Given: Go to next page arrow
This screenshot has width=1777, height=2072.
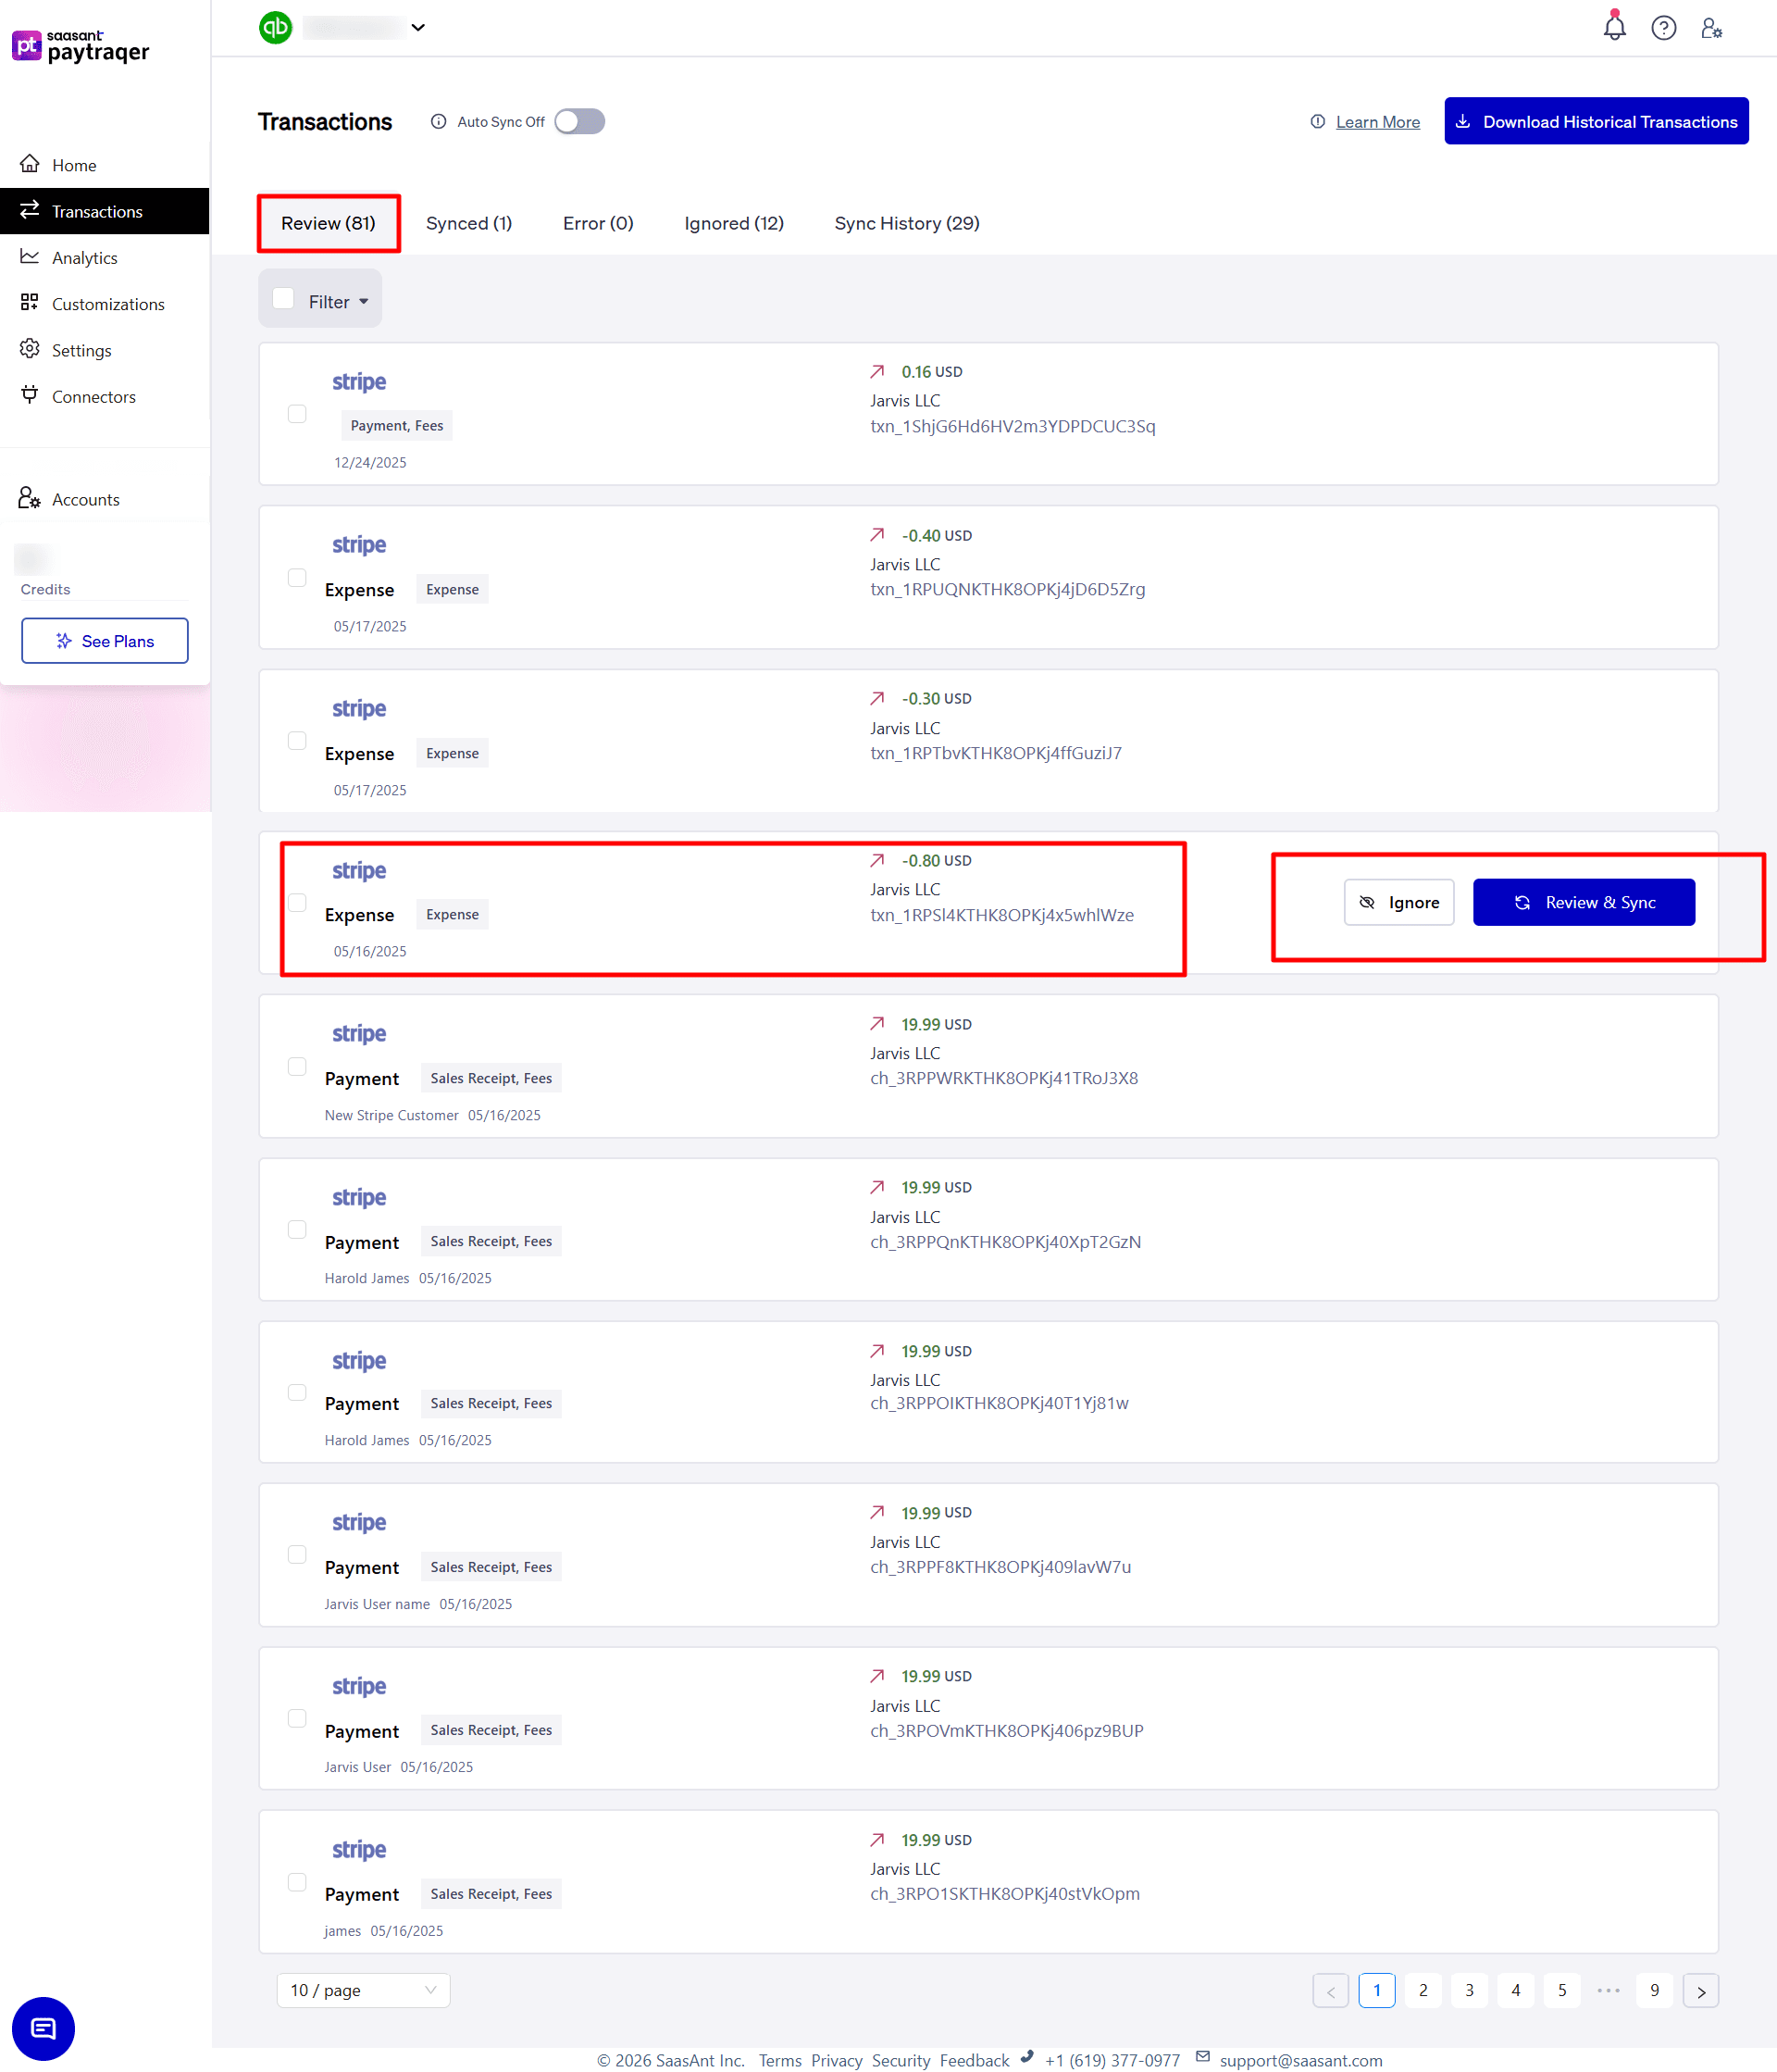Looking at the screenshot, I should [x=1700, y=1991].
